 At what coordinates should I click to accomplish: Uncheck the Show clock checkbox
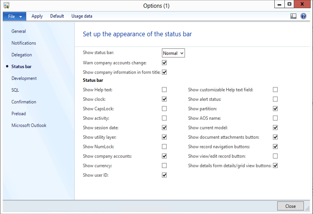(x=164, y=99)
